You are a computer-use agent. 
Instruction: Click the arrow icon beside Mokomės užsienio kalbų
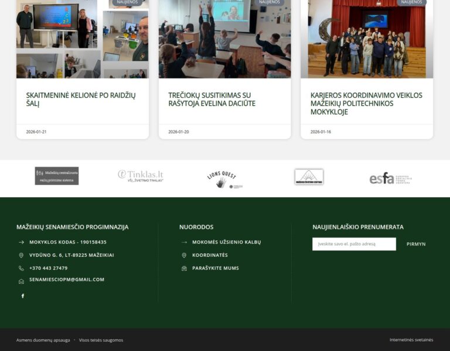pyautogui.click(x=184, y=242)
